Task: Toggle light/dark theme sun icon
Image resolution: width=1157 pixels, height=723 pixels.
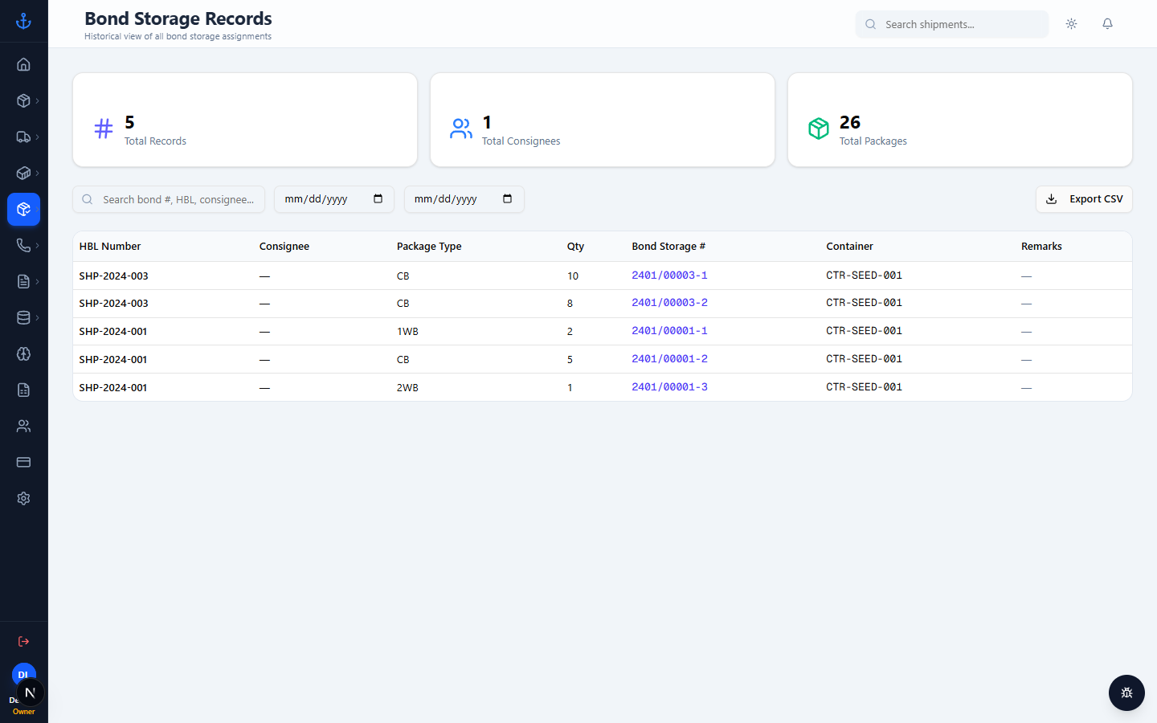Action: click(x=1071, y=24)
